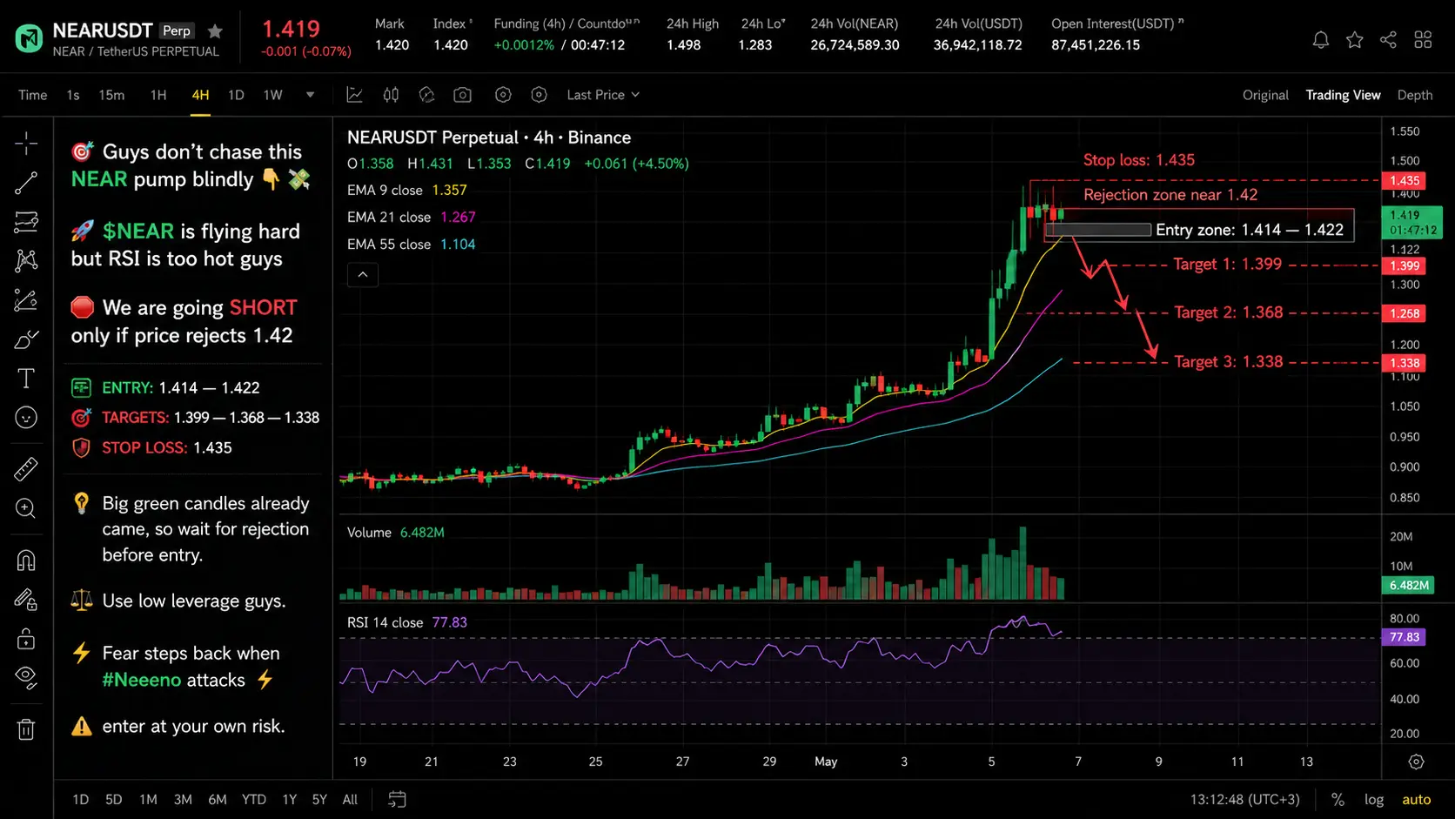Screen dimensions: 1455x819
Task: Open the Fibonacci and horizontal lines tool
Action: (26, 222)
